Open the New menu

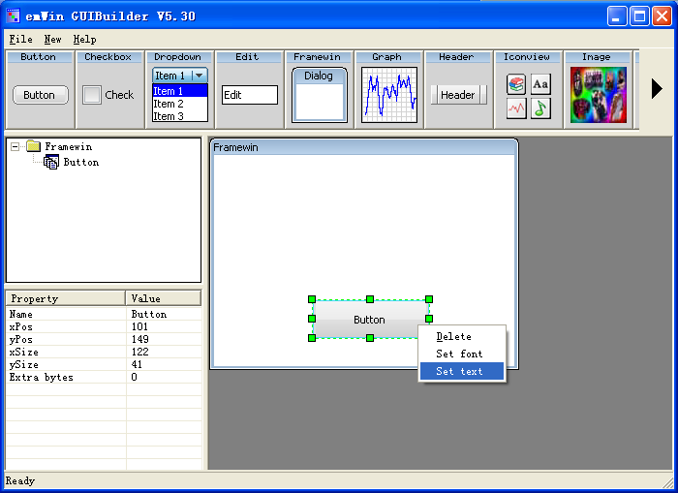(52, 40)
